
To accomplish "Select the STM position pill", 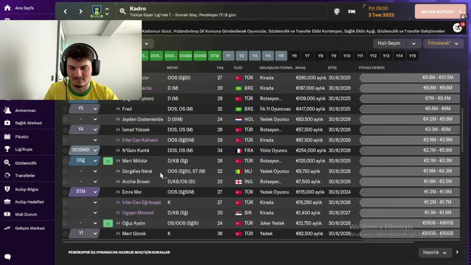I will coord(215,56).
